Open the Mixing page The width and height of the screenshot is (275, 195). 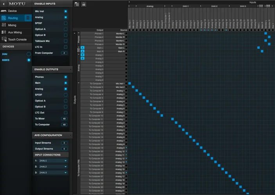pos(12,25)
